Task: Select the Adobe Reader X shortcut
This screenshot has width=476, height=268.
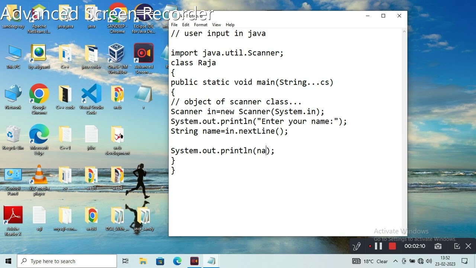Action: [13, 221]
